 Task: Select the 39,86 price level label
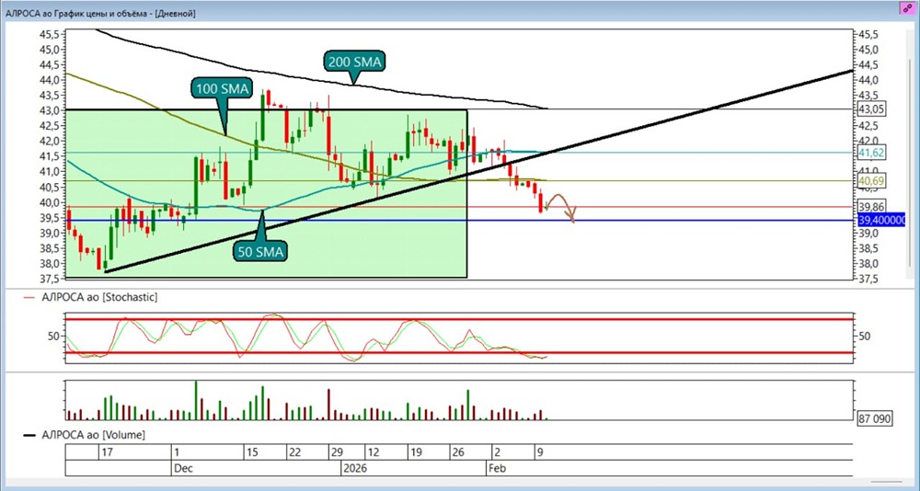click(x=871, y=207)
